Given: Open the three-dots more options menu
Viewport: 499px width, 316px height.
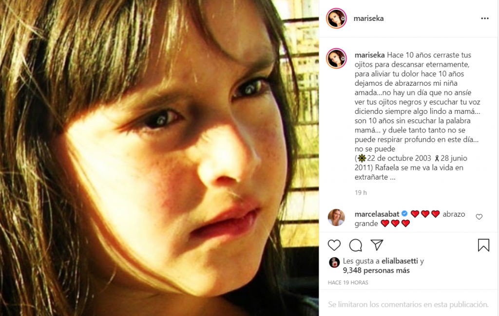Looking at the screenshot, I should [485, 19].
